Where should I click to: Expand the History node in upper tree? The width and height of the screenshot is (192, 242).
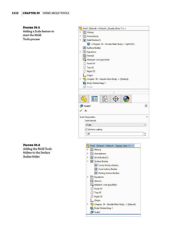click(x=80, y=32)
